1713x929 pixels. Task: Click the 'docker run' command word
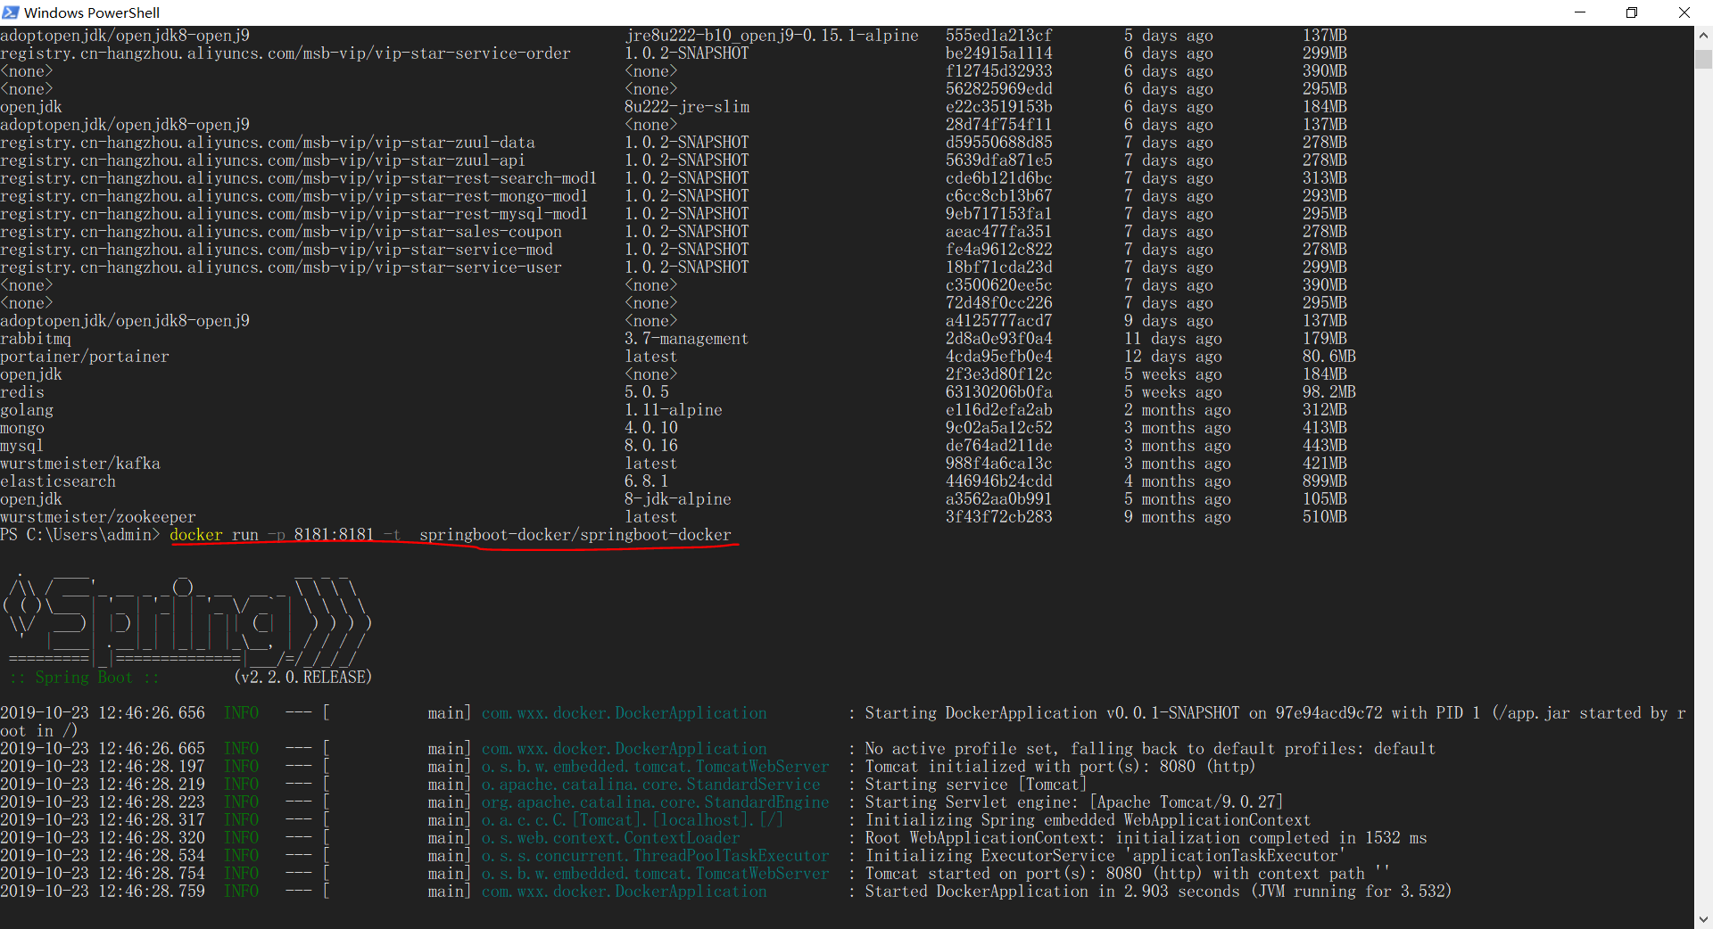coord(214,535)
